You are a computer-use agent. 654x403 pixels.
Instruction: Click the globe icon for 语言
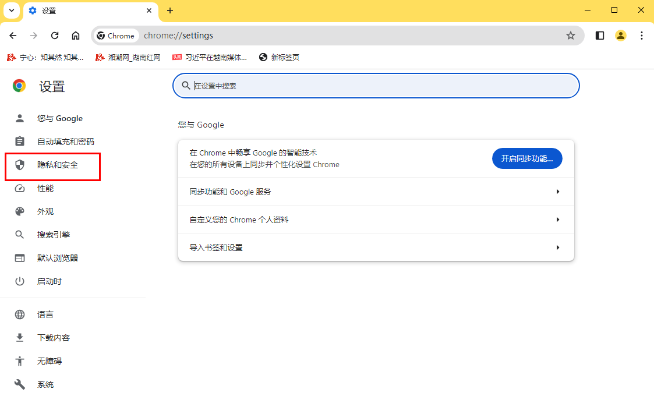tap(20, 314)
